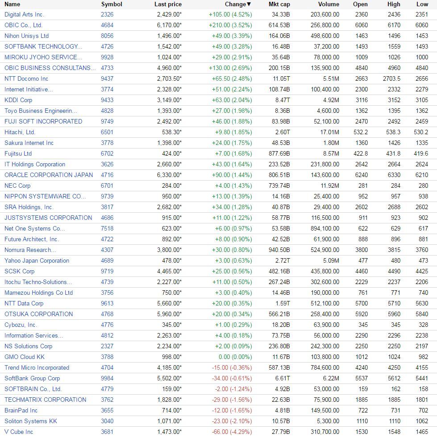The height and width of the screenshot is (437, 437).
Task: Open SOFTBANK TECHNOLOGY company link
Action: (x=43, y=46)
